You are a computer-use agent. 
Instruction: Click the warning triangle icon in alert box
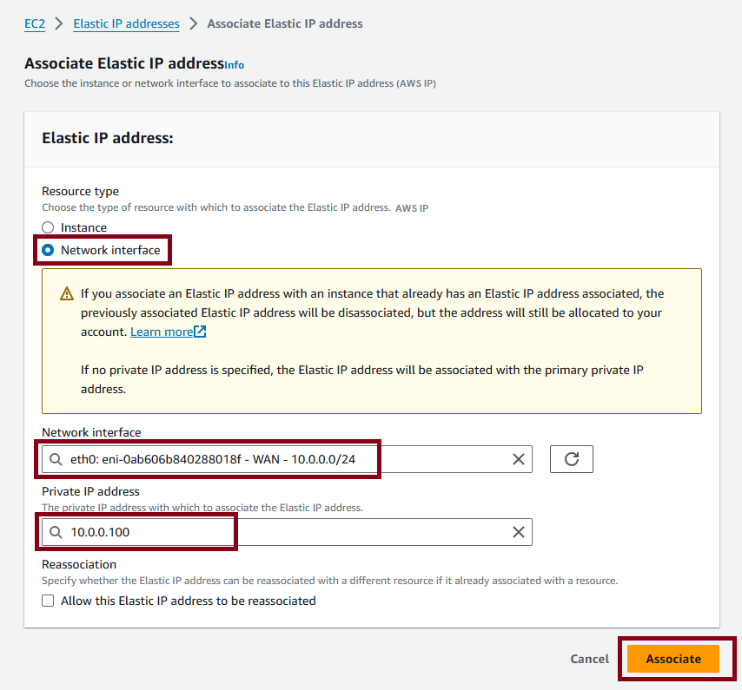(x=67, y=293)
